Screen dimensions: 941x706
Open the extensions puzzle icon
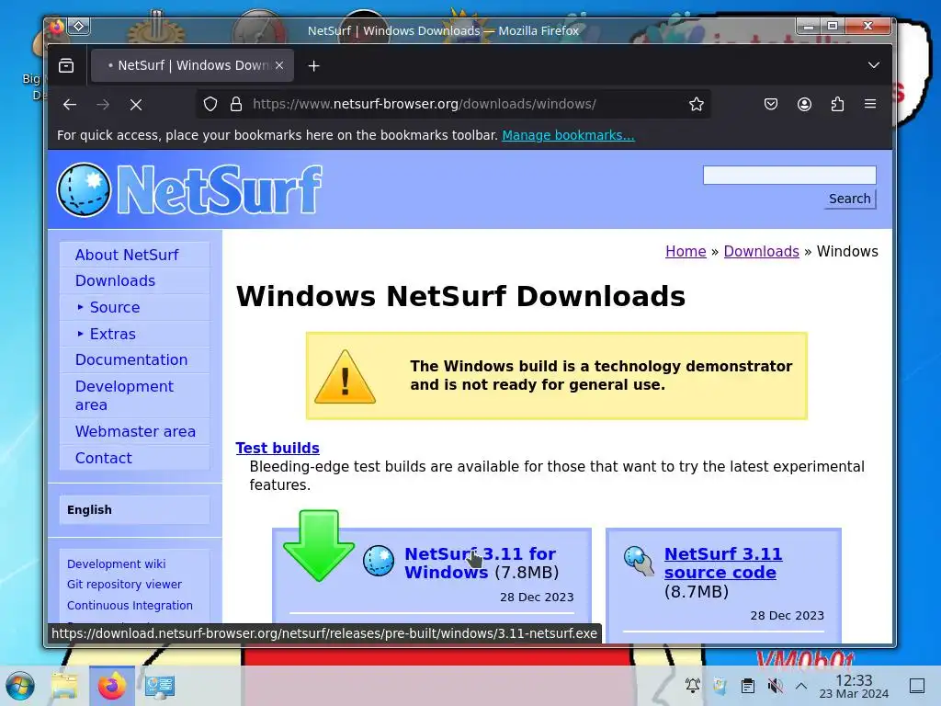(x=838, y=105)
